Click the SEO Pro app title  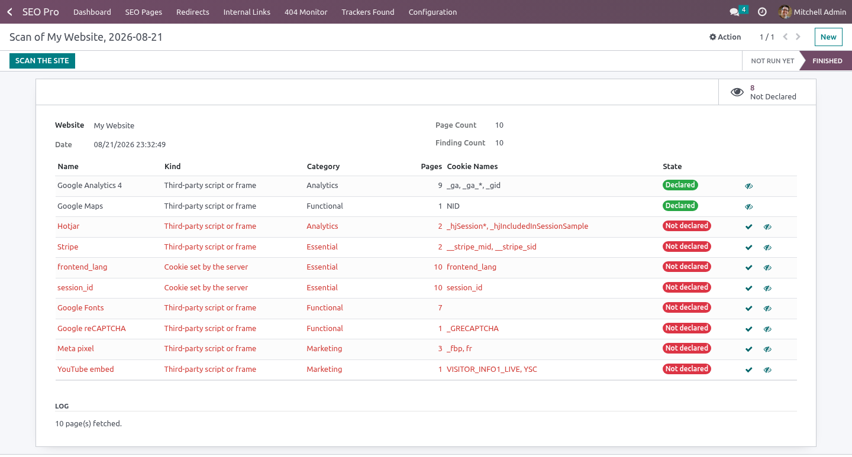[40, 12]
